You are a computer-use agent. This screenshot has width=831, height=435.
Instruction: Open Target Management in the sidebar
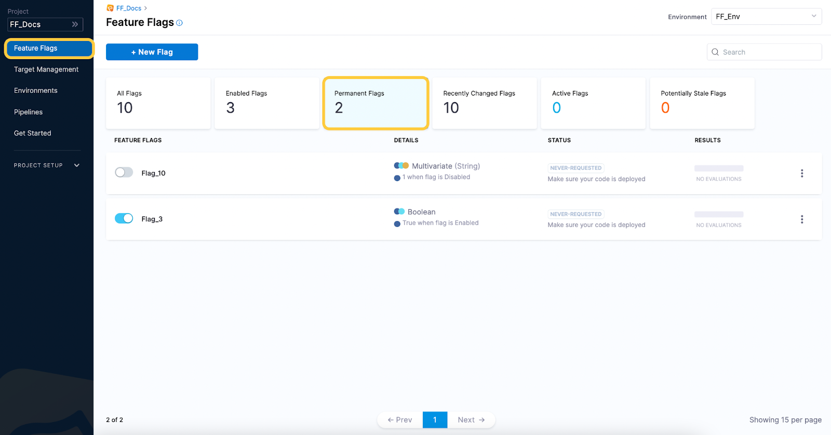coord(46,70)
